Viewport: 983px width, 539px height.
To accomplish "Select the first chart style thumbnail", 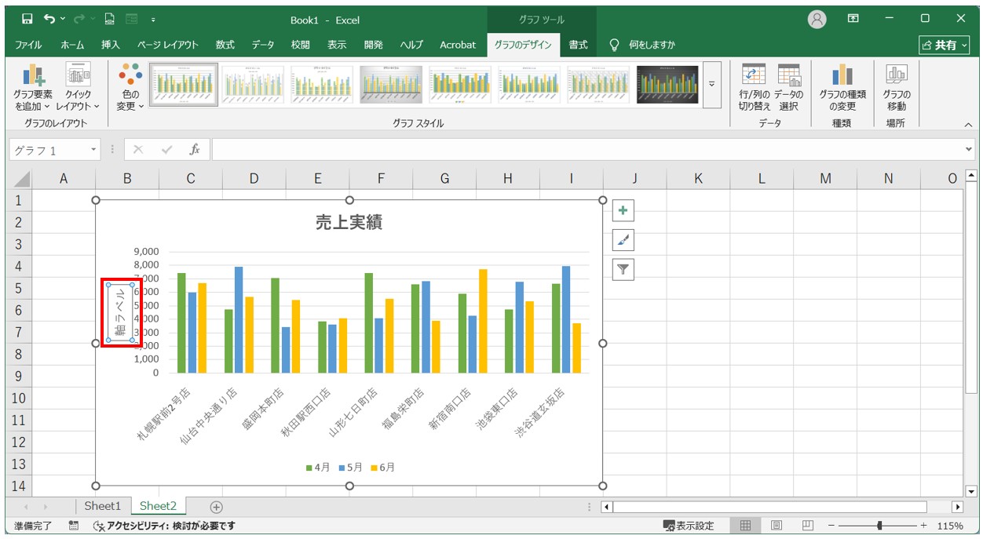I will pos(184,84).
